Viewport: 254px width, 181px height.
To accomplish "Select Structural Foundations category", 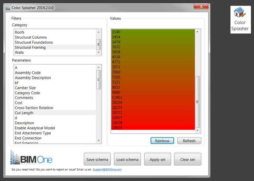I will [55, 42].
